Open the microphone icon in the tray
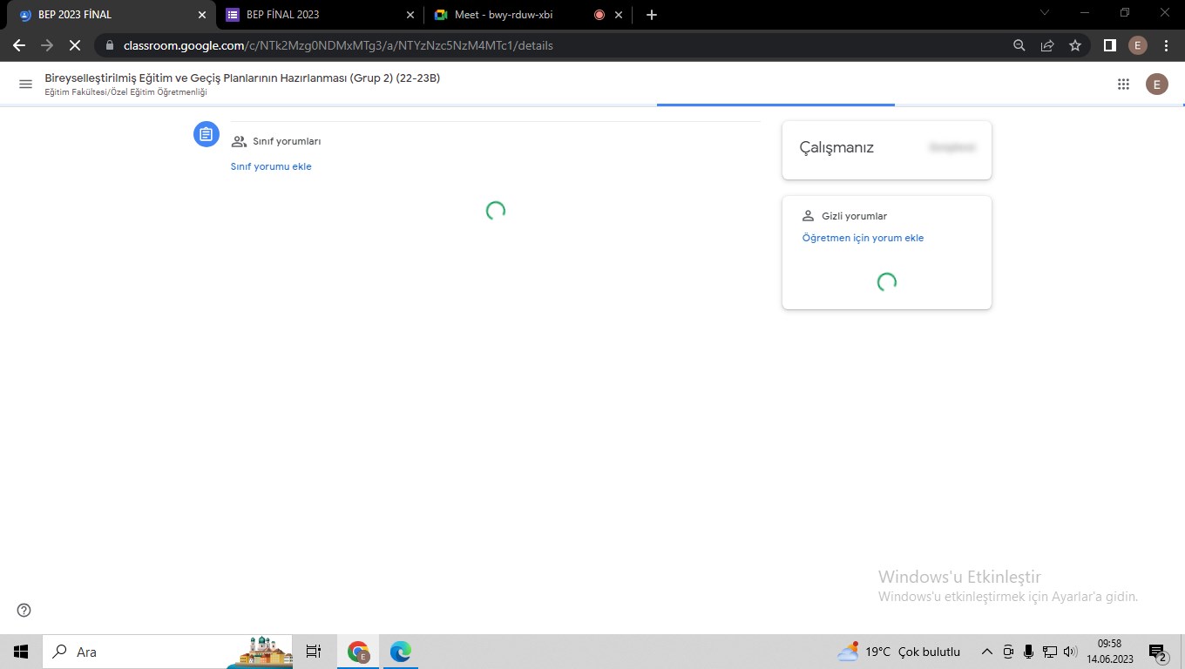Image resolution: width=1185 pixels, height=669 pixels. pos(1029,652)
